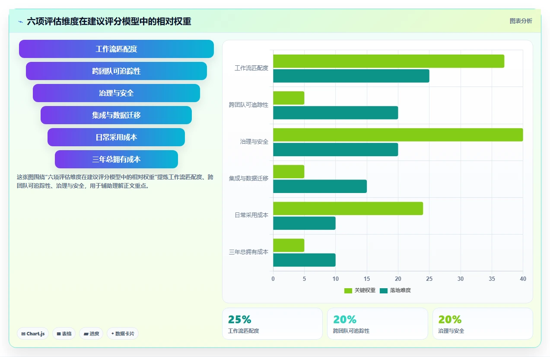Click the 集成与数据迁移 关键权重 green bar
The image size is (550, 357).
tap(289, 171)
